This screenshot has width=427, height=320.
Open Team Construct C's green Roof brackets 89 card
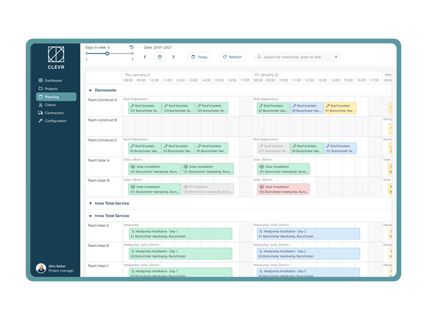click(307, 148)
